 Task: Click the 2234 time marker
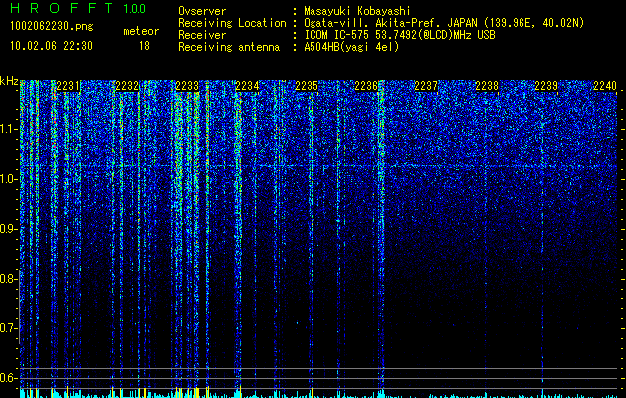[247, 86]
